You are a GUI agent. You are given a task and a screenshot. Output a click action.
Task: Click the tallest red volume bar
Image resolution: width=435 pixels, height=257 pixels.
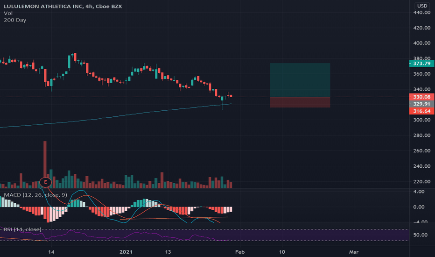click(x=45, y=160)
